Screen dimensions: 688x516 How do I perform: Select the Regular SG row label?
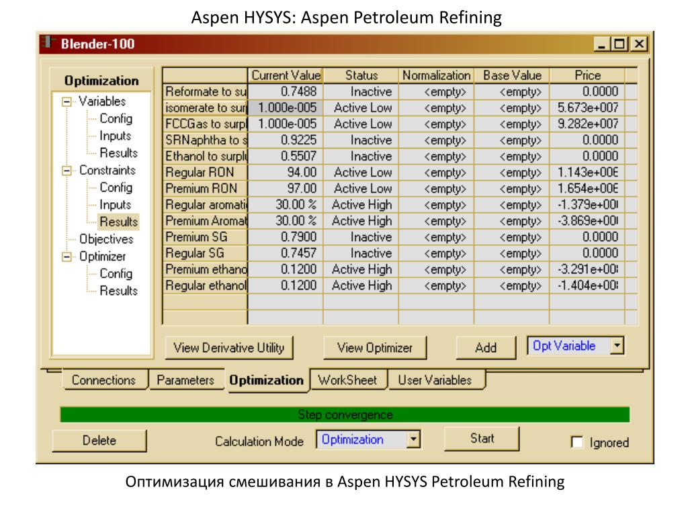[206, 253]
